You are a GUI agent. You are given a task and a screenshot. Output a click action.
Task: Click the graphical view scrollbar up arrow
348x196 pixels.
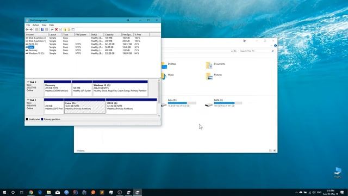click(x=159, y=80)
